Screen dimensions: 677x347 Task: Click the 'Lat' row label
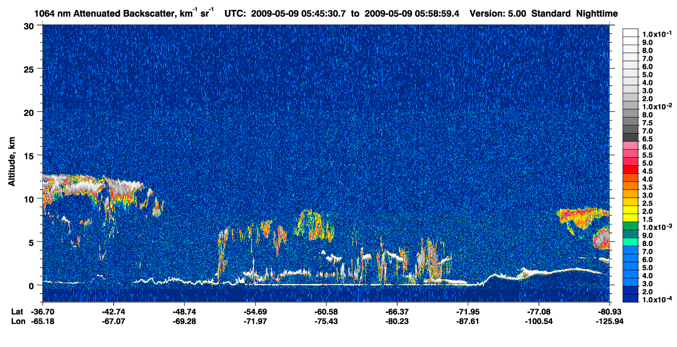(x=17, y=311)
